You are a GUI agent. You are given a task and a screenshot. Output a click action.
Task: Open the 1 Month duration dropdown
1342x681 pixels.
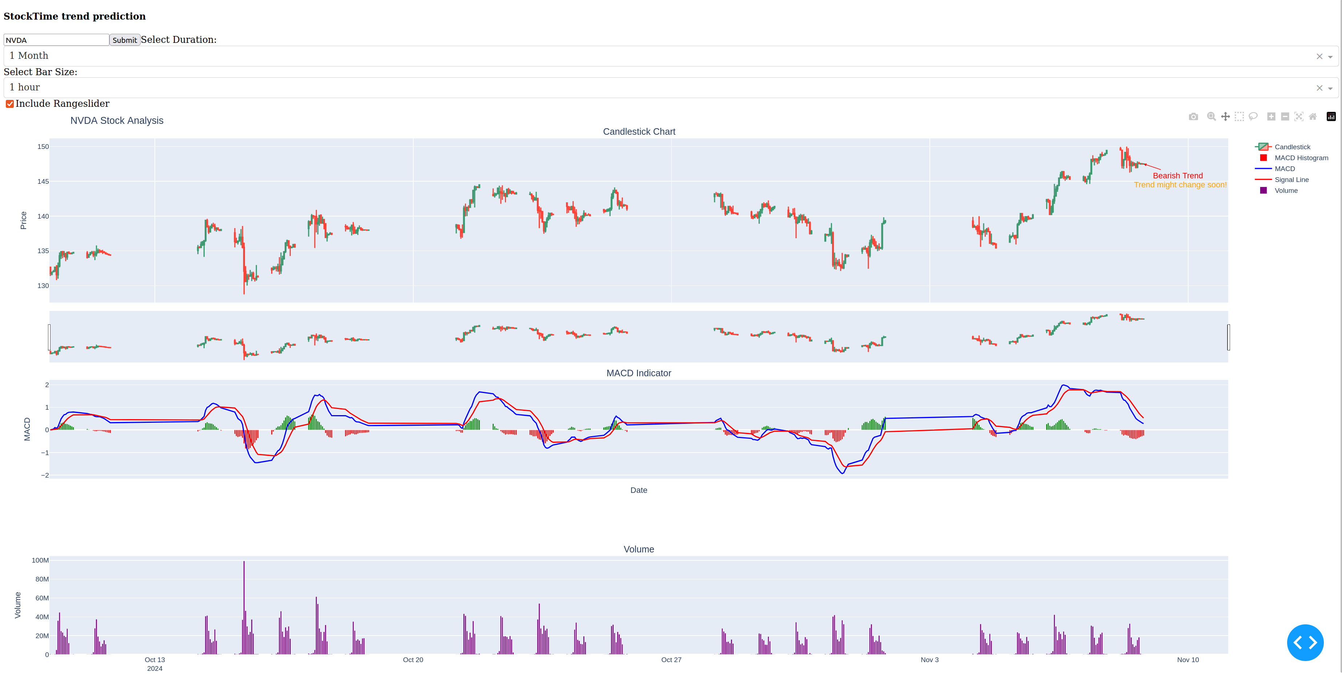(656, 56)
